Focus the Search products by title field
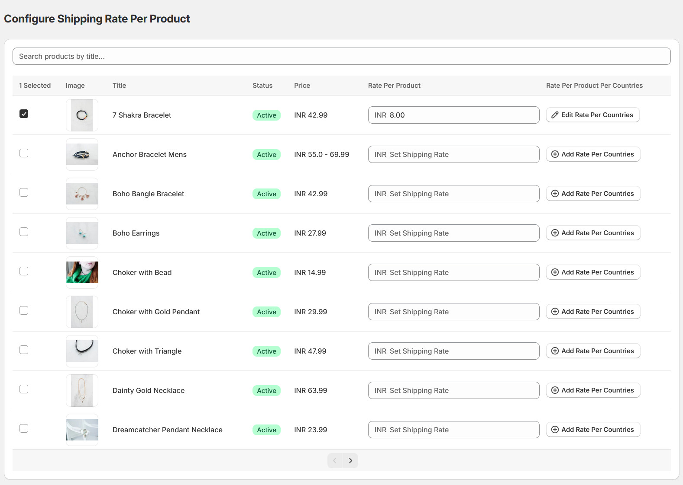The height and width of the screenshot is (485, 683). pos(341,56)
